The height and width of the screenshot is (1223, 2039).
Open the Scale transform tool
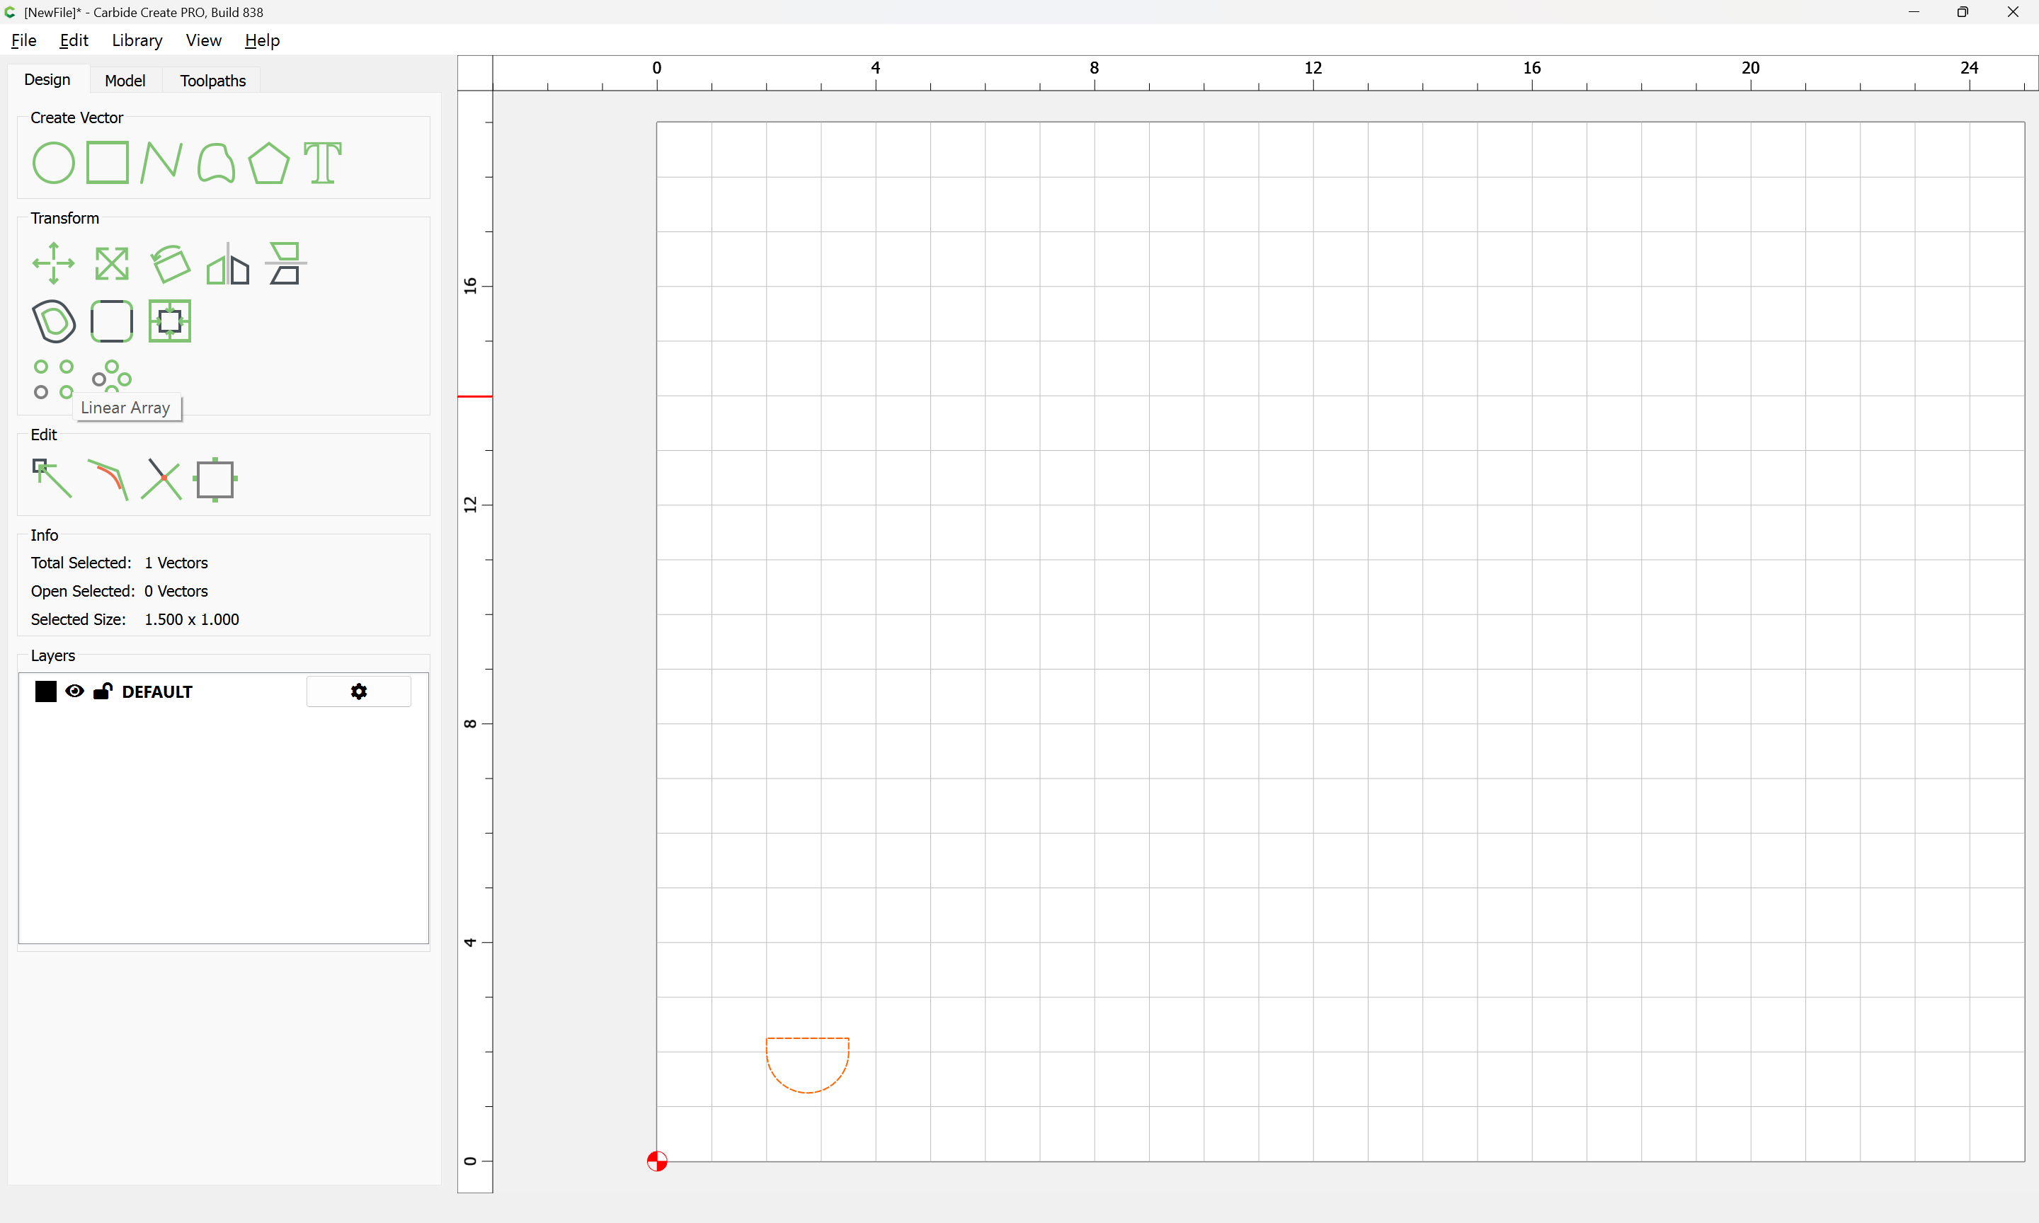pyautogui.click(x=111, y=264)
